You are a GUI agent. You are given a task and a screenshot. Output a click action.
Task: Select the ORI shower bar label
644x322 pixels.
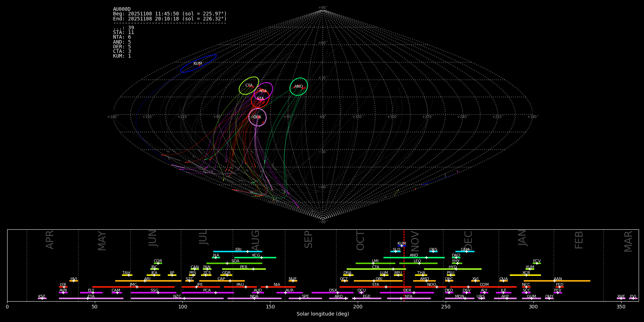(379, 279)
